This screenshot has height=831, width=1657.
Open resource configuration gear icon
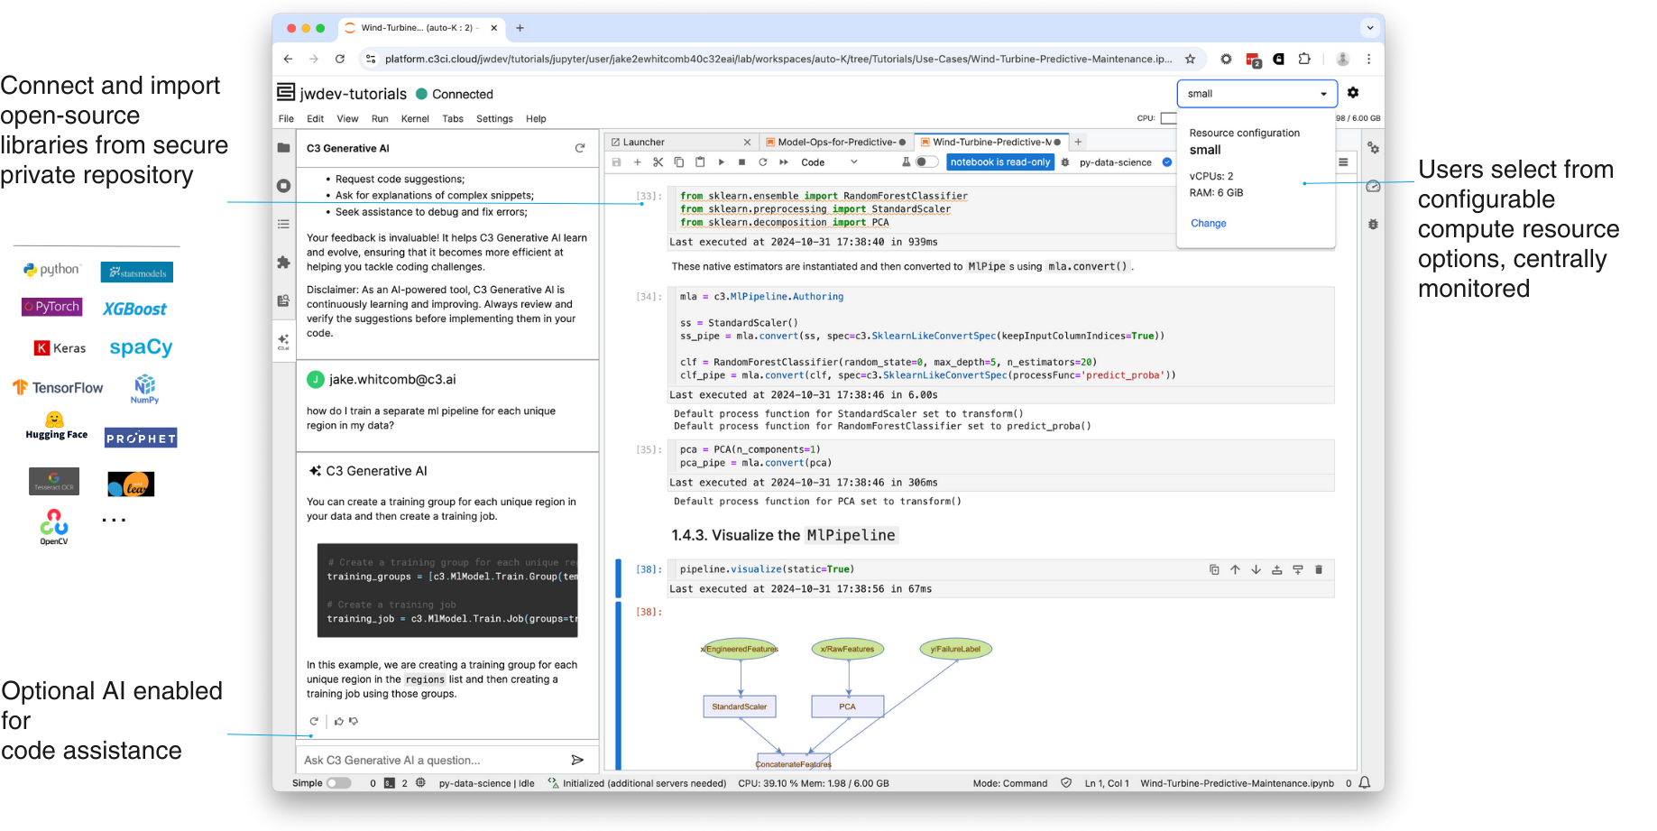pos(1353,93)
